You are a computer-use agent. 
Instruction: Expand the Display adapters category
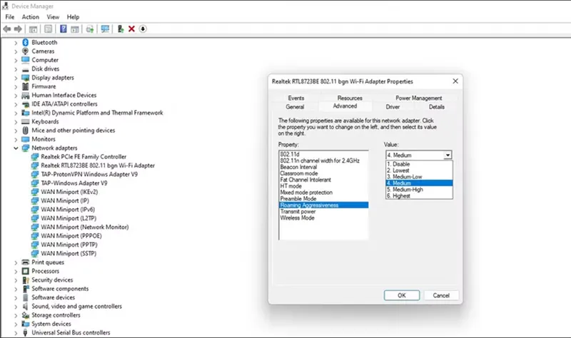(x=16, y=78)
